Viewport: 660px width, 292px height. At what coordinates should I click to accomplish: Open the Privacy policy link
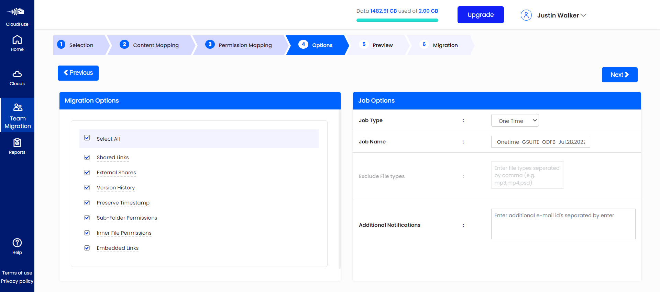click(x=17, y=281)
